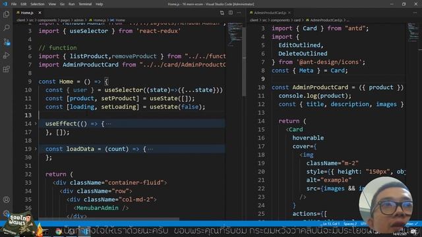Click 'client' in Home.js breadcrumb
Image resolution: width=422 pixels, height=237 pixels.
click(x=20, y=20)
